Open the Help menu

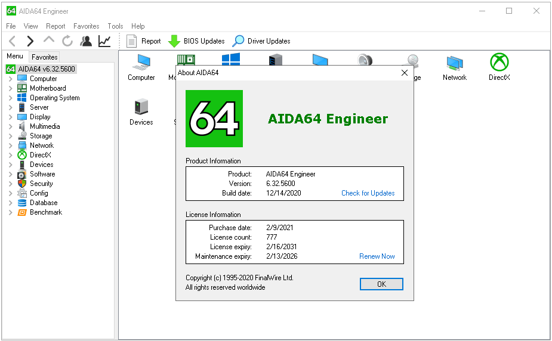coord(138,26)
